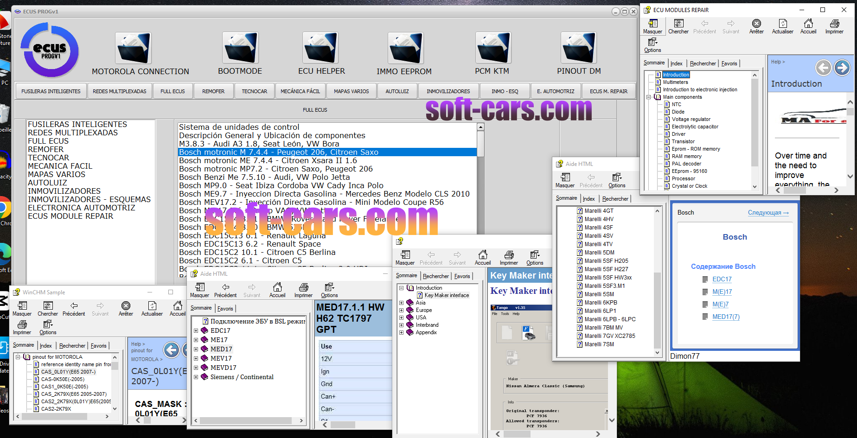Click Chercher icon in WinCHM Sample window
Viewport: 857px width, 438px height.
pyautogui.click(x=48, y=309)
